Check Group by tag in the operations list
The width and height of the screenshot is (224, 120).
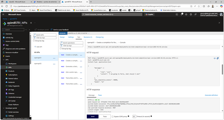61,49
